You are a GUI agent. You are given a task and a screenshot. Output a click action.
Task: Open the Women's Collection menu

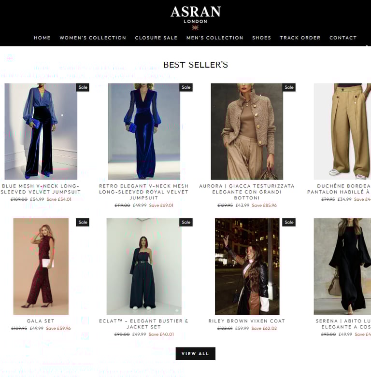point(93,38)
